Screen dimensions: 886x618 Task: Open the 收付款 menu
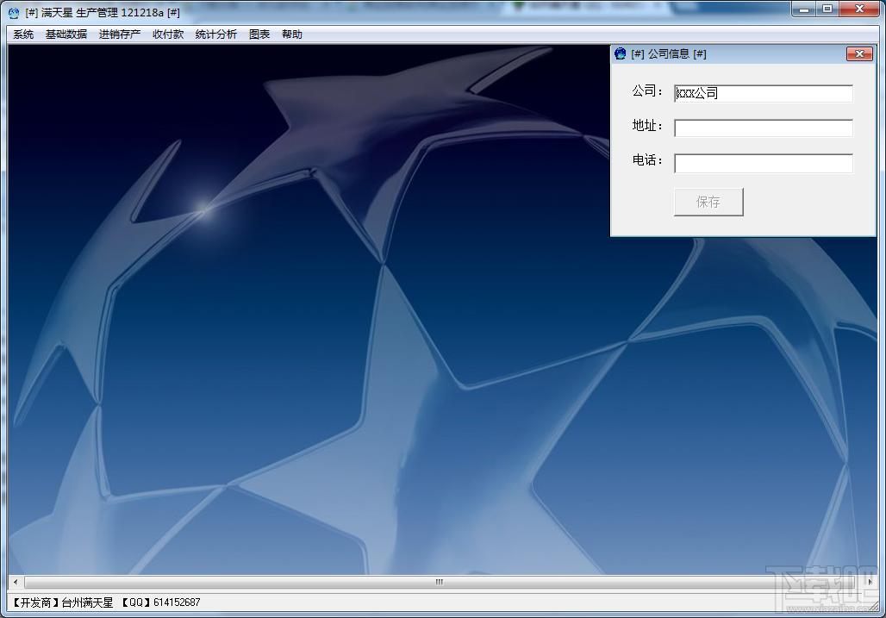[168, 34]
